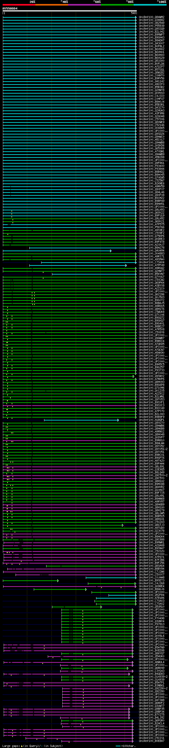
Task: Click hit label UniRef100_C0HHT0
Action: tap(152, 76)
